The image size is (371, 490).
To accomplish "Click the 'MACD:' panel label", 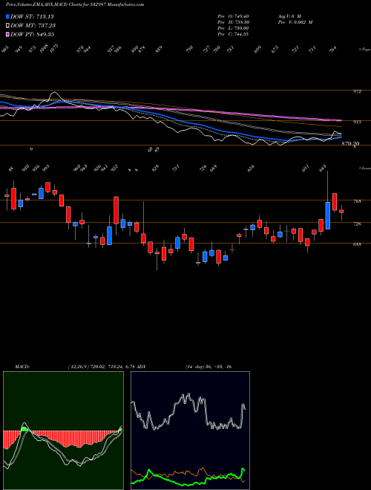I will pos(22,367).
